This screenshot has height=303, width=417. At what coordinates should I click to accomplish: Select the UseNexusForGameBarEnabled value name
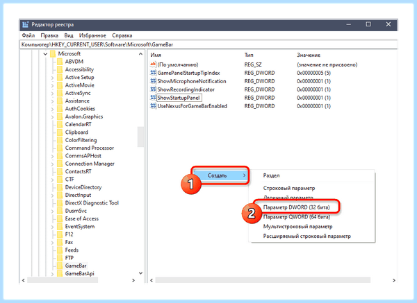click(192, 106)
